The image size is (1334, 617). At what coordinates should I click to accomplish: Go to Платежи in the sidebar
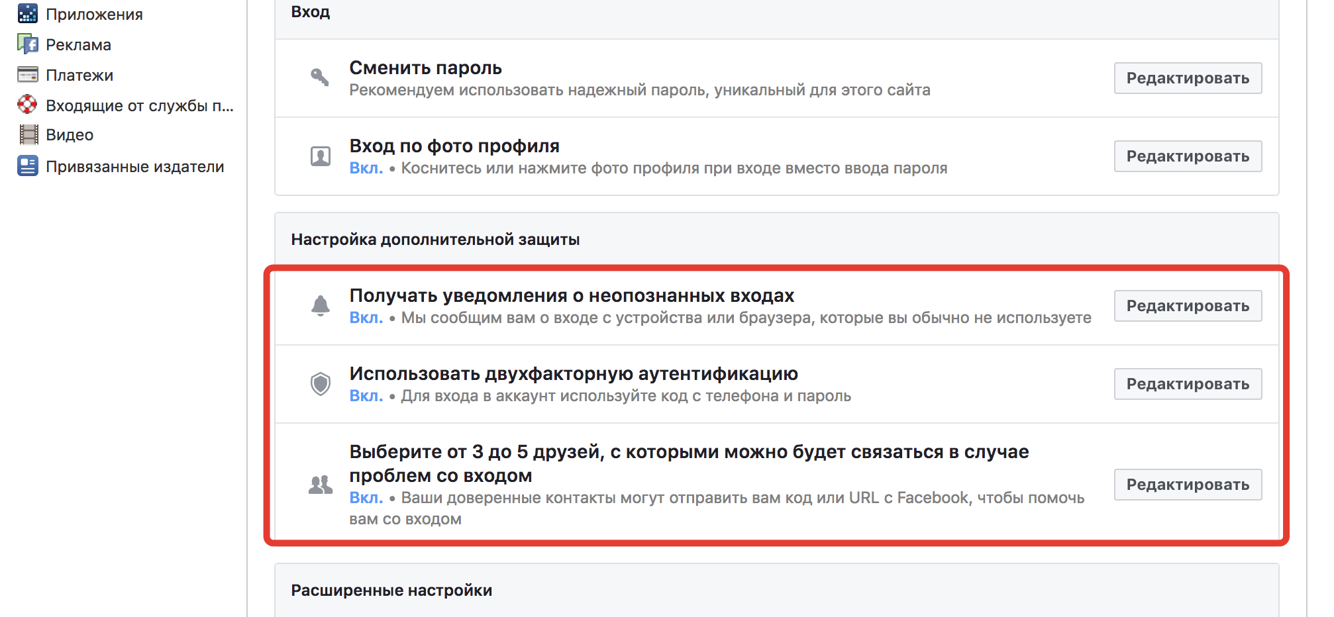79,75
